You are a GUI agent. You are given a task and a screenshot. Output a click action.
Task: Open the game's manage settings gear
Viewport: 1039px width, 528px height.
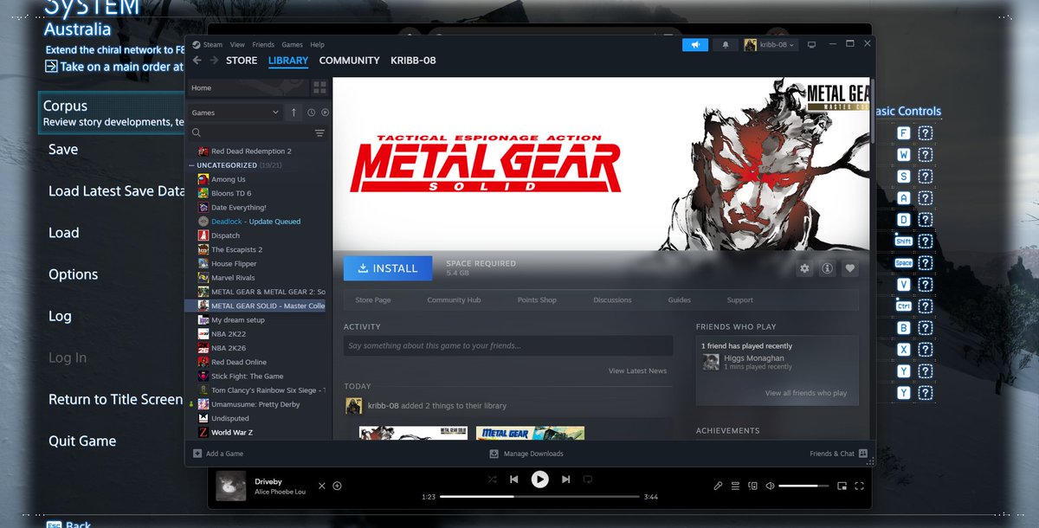point(804,268)
